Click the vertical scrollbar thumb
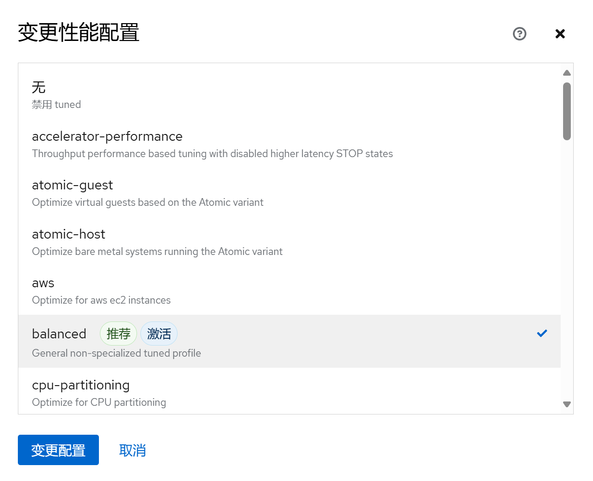This screenshot has height=481, width=593. [x=567, y=111]
